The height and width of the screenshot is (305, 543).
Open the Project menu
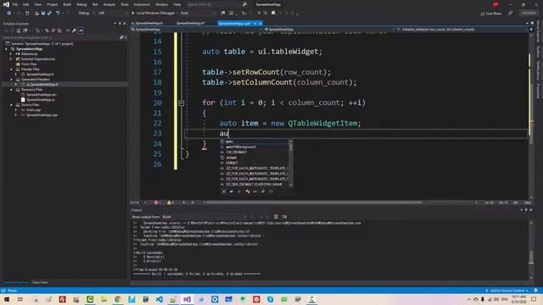click(53, 4)
